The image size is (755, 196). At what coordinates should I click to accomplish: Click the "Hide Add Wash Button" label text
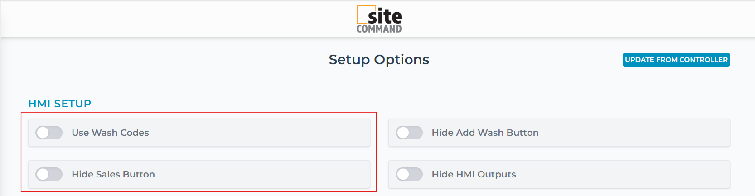pyautogui.click(x=485, y=133)
